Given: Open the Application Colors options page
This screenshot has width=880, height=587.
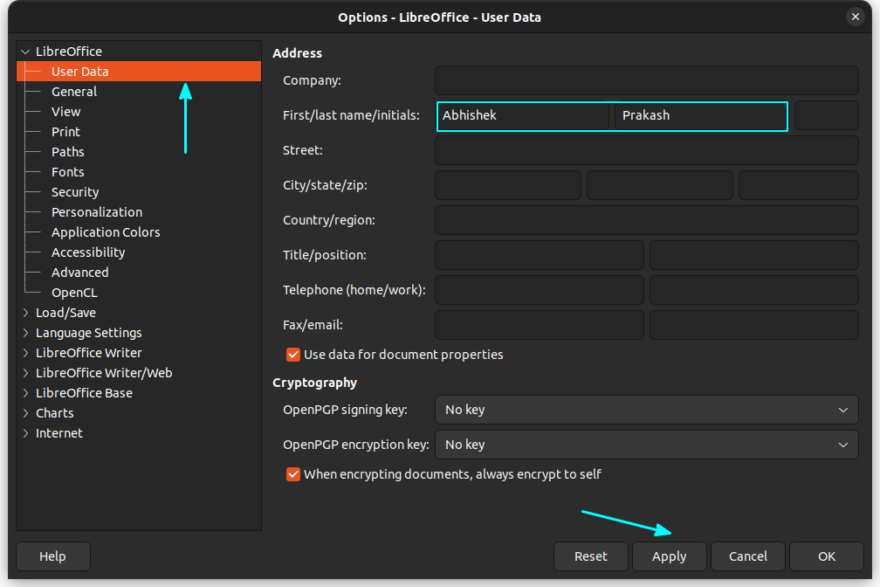Looking at the screenshot, I should (107, 232).
